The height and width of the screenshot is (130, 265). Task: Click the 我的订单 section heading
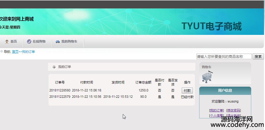[x=64, y=67]
